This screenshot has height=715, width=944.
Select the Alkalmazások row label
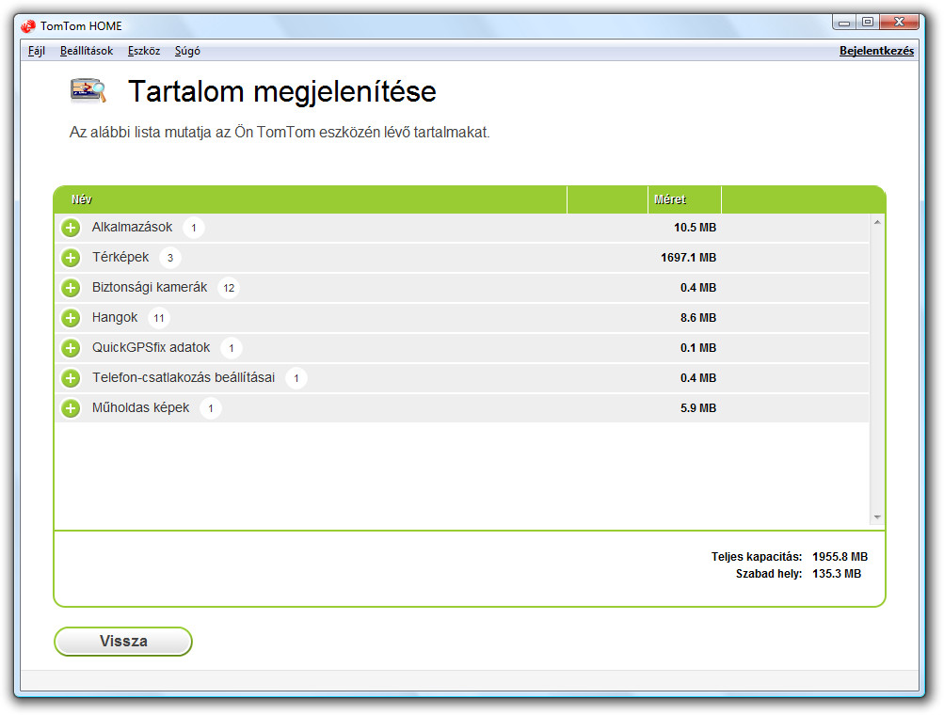[x=132, y=227]
